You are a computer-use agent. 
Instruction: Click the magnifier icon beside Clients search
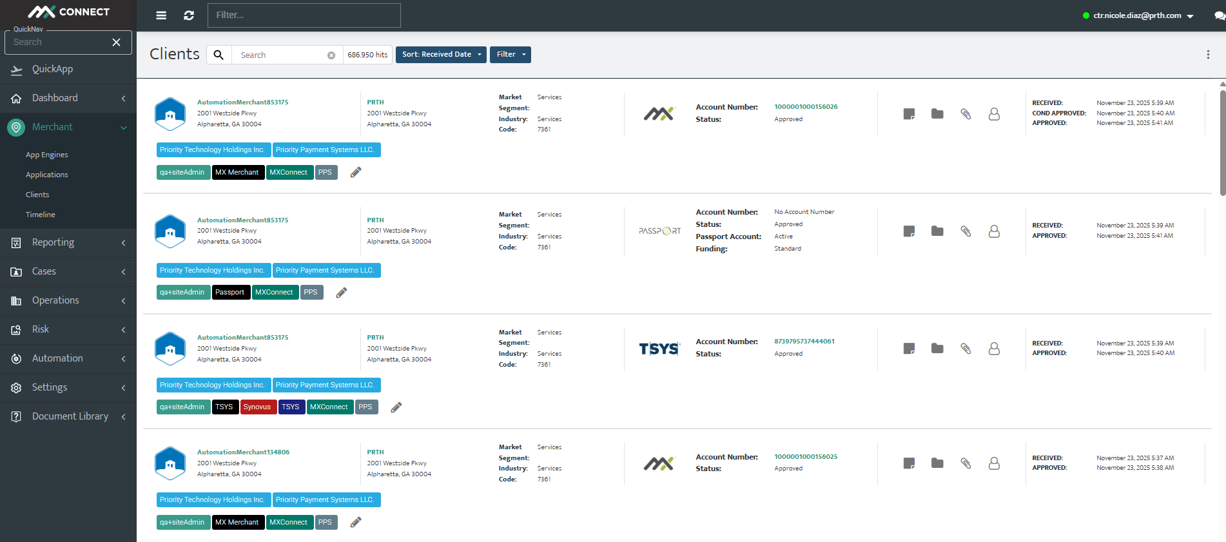click(x=219, y=55)
